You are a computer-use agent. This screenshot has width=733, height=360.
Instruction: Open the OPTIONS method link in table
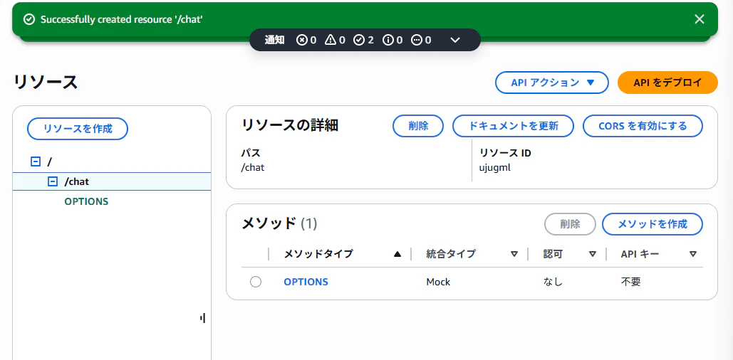[306, 282]
